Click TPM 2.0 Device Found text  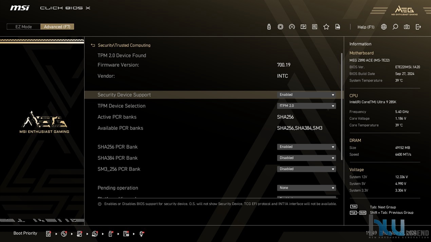pos(122,55)
